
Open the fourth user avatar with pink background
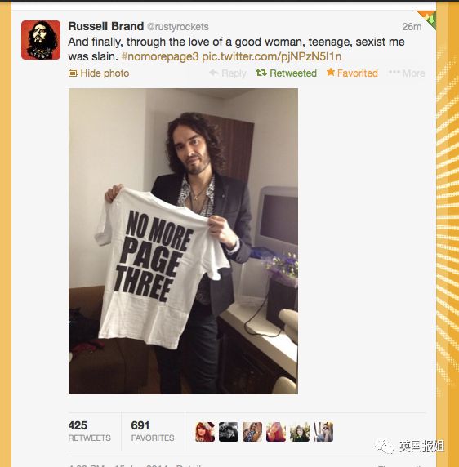tap(276, 432)
